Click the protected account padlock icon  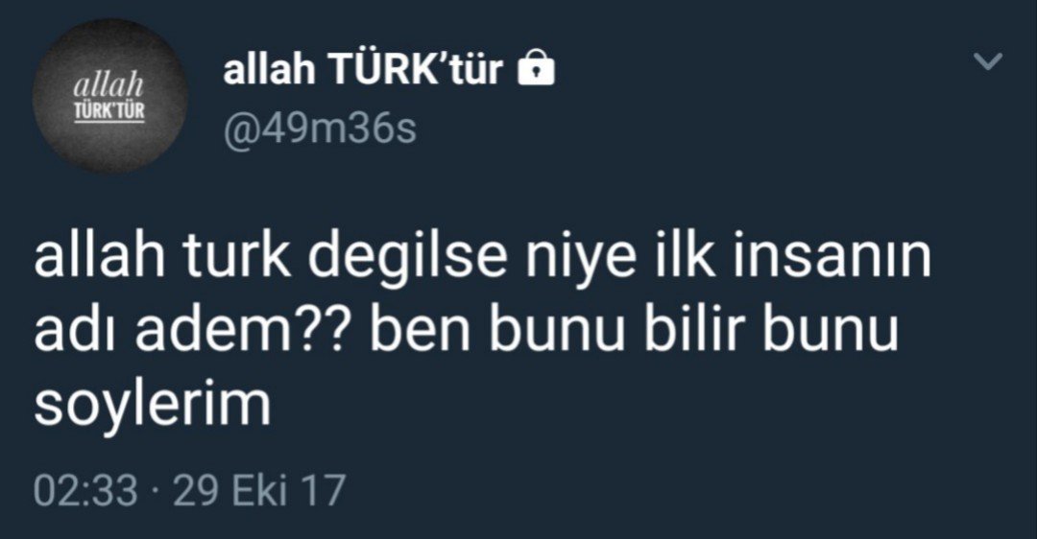coord(536,69)
